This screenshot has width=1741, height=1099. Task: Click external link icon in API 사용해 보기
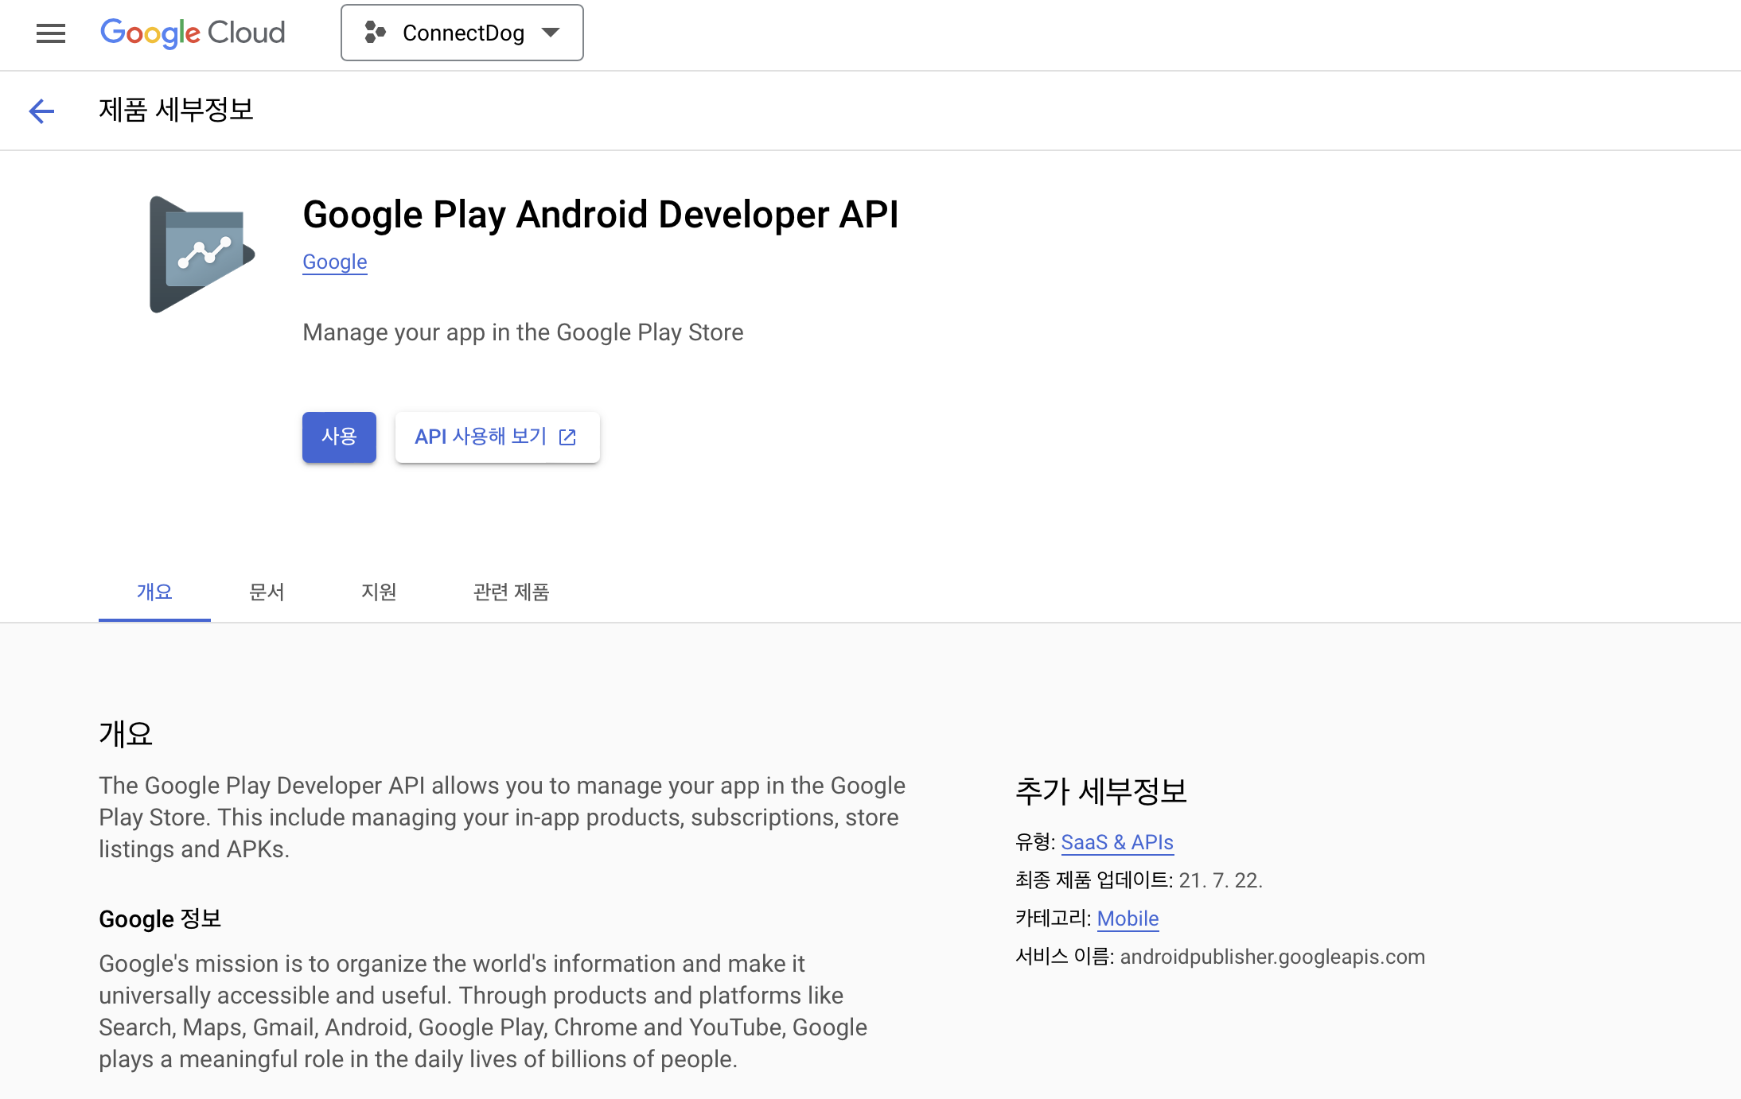(567, 437)
